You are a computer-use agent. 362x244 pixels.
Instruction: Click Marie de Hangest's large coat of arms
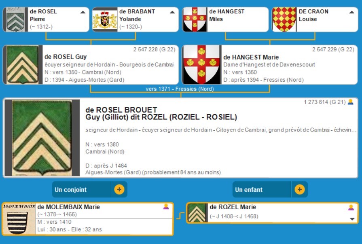201,65
